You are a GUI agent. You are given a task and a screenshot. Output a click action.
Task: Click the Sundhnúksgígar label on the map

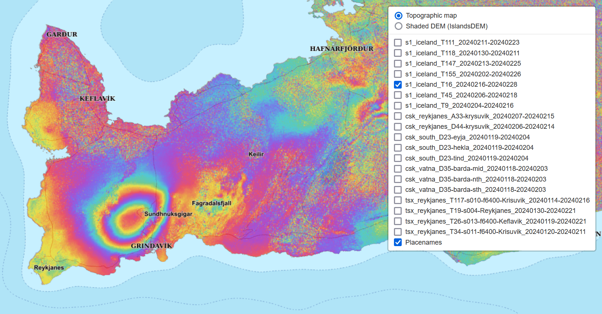click(x=168, y=214)
